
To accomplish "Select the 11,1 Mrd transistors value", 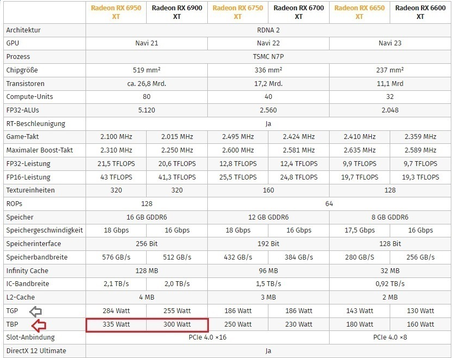I will coord(390,84).
